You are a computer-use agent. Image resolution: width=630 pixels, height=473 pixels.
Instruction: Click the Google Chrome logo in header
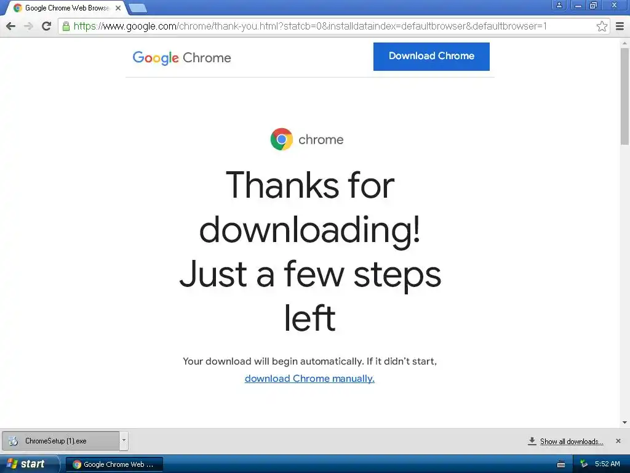point(181,58)
